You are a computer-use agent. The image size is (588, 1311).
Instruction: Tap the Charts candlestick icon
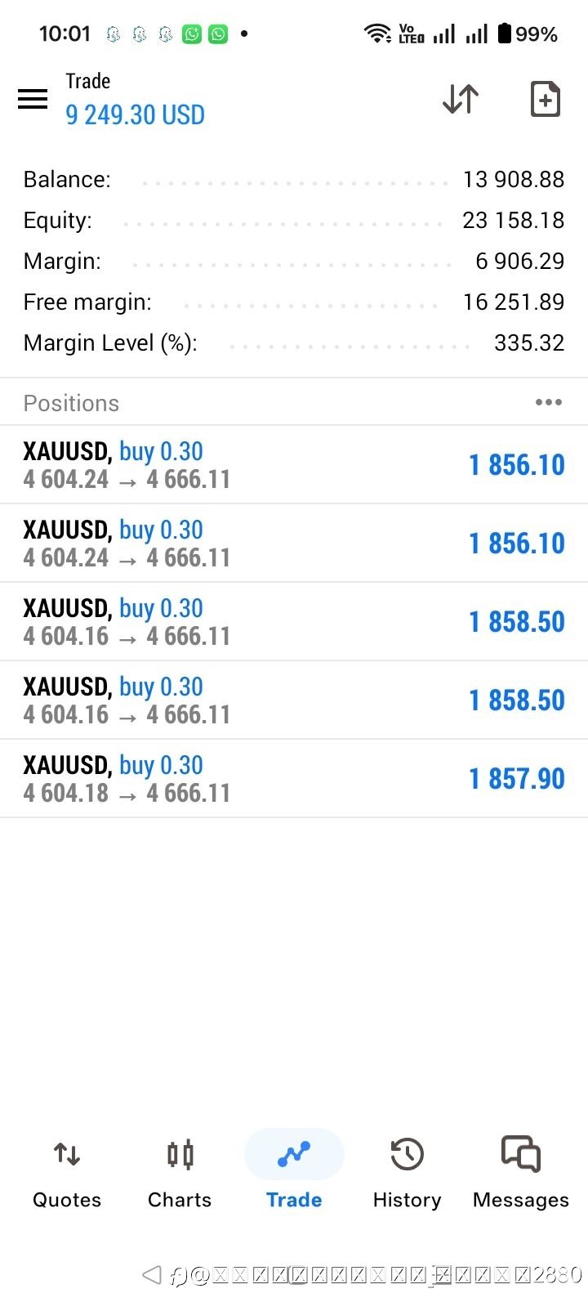[x=180, y=1154]
